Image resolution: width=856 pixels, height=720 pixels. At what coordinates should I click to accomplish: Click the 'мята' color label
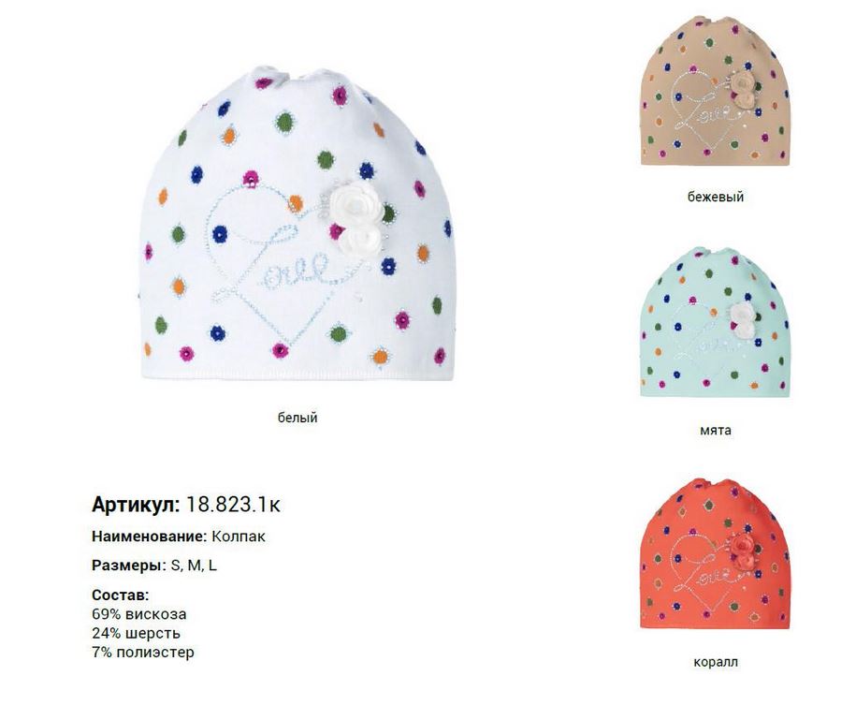[715, 430]
